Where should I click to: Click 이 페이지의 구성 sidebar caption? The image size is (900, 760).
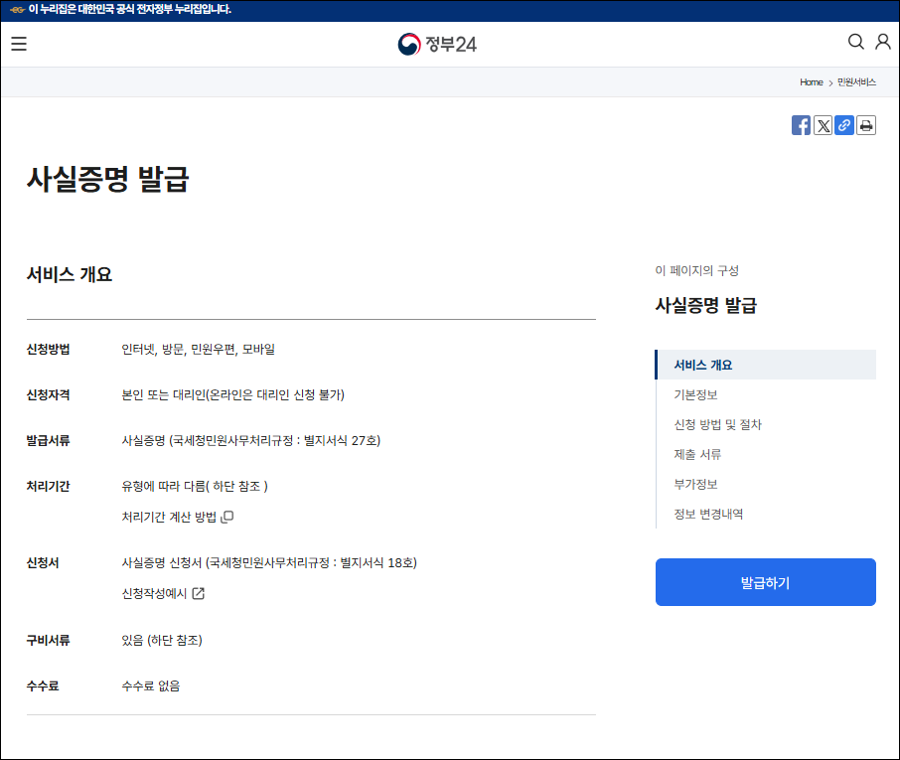(x=696, y=270)
